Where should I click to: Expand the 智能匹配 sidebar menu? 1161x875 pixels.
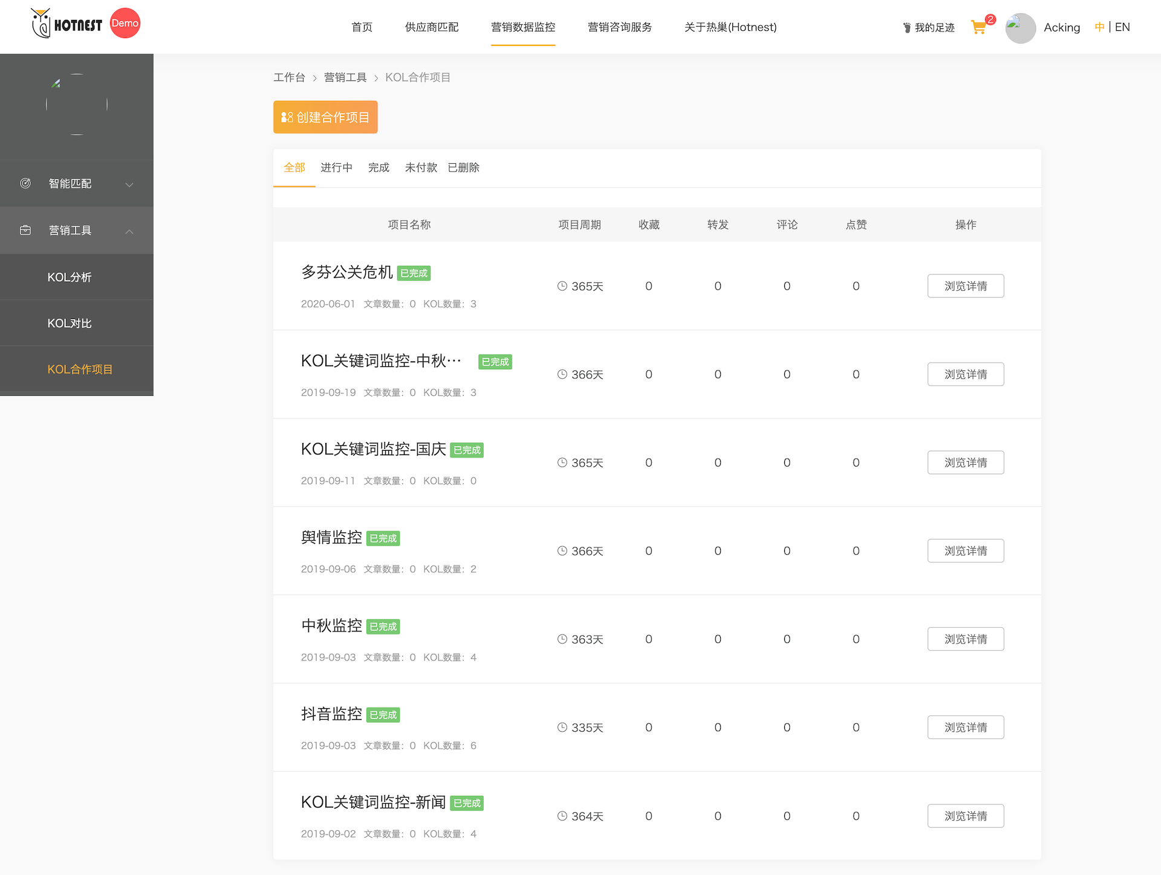point(129,184)
